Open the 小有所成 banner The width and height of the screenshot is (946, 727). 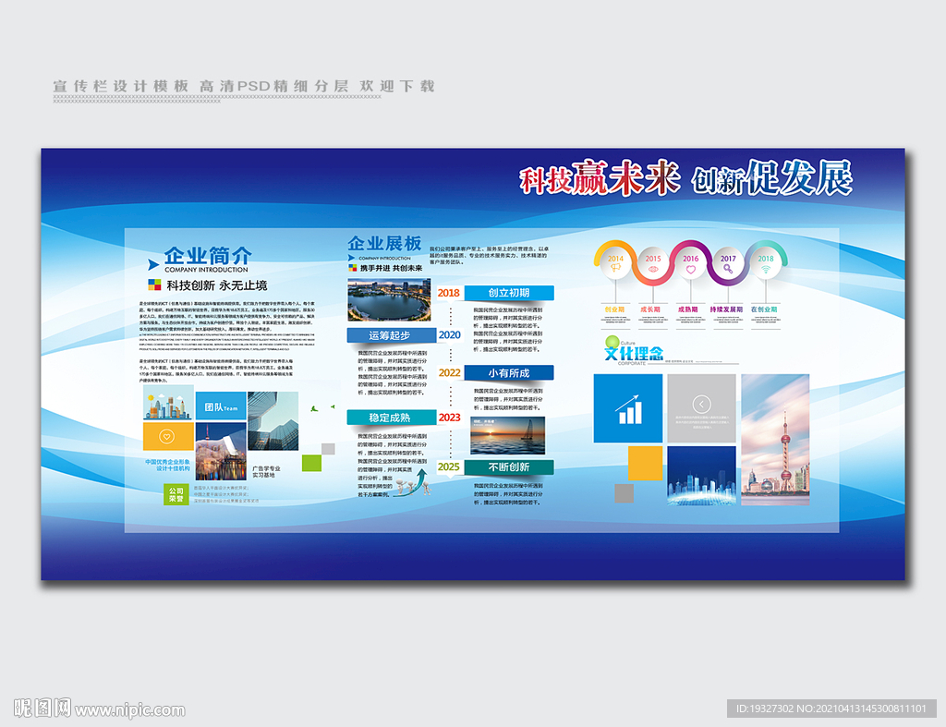[x=509, y=373]
